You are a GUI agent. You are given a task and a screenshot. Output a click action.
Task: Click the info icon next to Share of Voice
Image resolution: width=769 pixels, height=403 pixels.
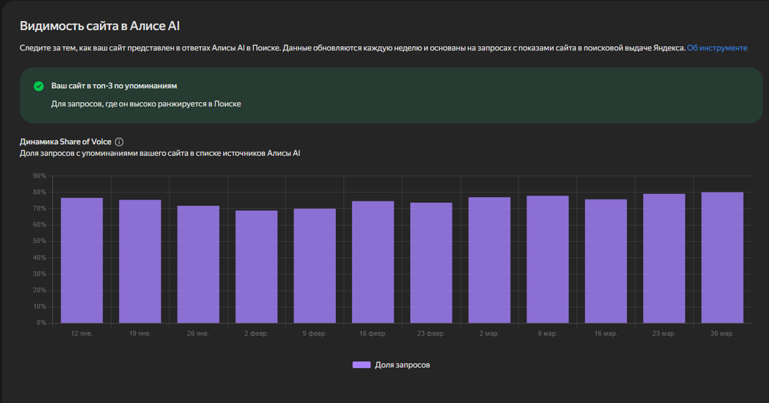119,142
